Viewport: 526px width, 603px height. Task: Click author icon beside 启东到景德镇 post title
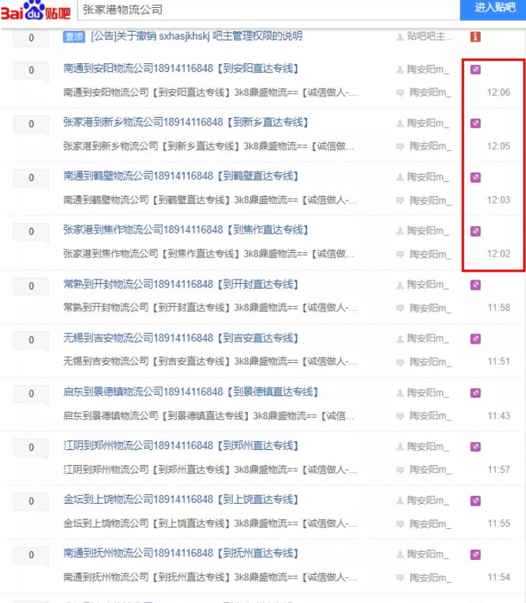pyautogui.click(x=400, y=393)
